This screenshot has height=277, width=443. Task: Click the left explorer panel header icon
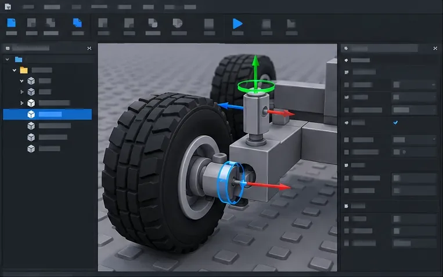pyautogui.click(x=8, y=48)
